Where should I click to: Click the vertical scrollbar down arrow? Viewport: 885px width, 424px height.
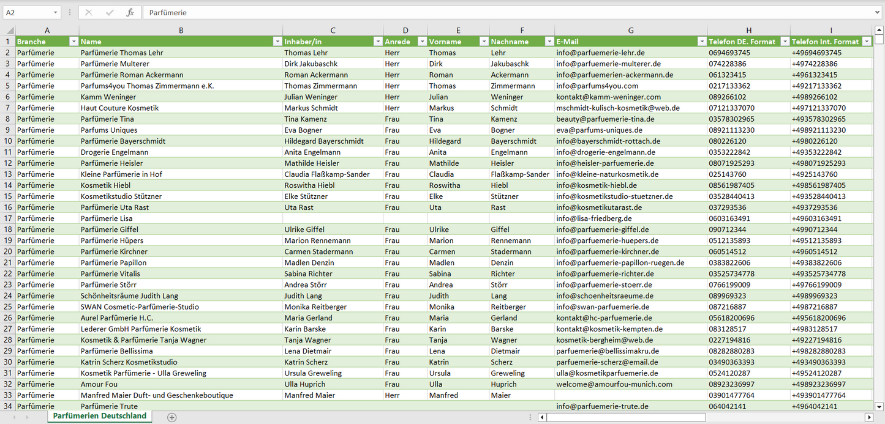[879, 406]
